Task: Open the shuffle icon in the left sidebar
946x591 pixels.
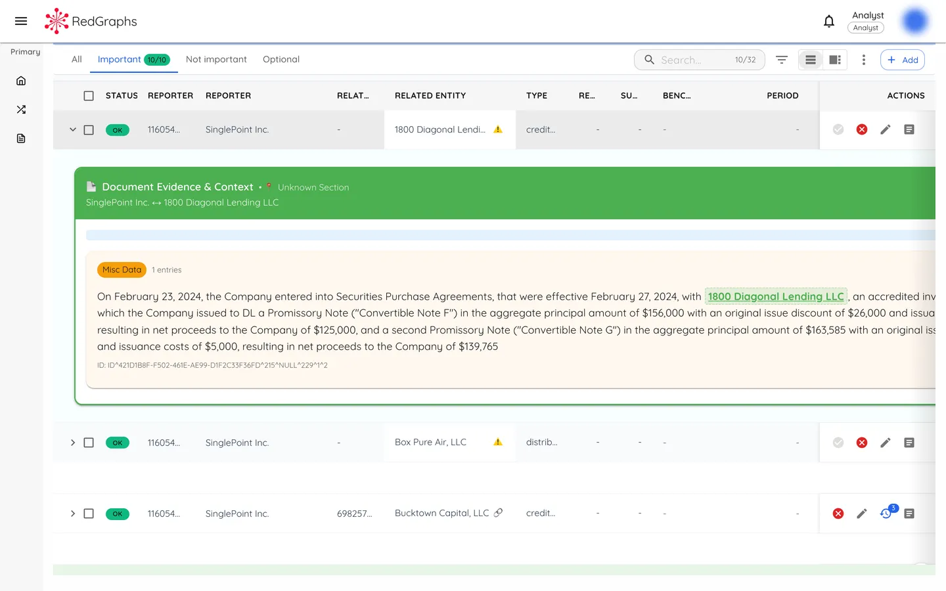Action: coord(21,109)
